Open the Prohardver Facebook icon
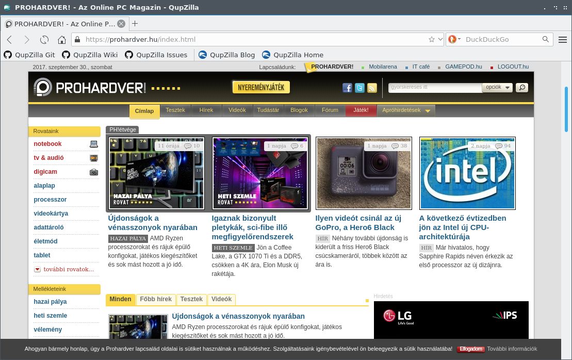 pyautogui.click(x=347, y=88)
